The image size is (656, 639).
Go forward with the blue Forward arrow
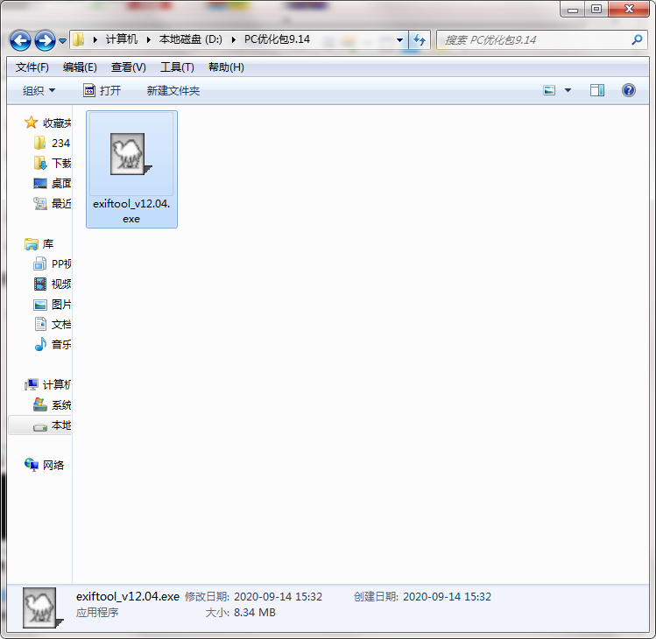(45, 40)
